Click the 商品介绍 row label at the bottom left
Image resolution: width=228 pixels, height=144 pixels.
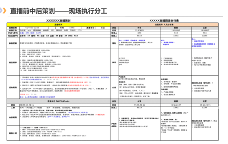pos(13,133)
